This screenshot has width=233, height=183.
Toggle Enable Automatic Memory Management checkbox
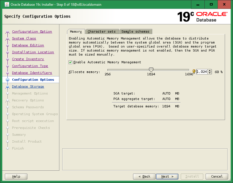pyautogui.click(x=71, y=62)
